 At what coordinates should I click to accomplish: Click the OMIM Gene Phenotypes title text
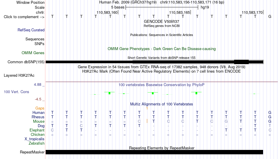click(162, 49)
